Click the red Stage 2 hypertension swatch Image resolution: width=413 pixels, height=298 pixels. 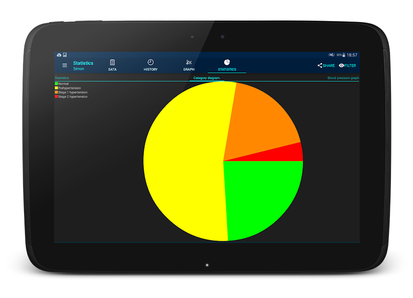click(56, 97)
